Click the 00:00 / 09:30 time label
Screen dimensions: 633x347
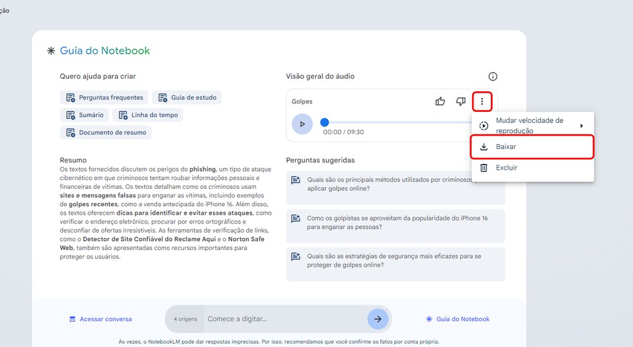coord(344,132)
